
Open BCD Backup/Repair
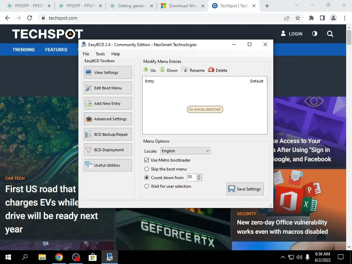click(108, 134)
